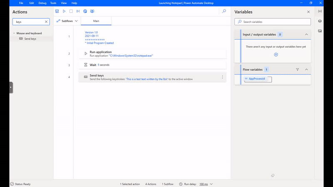Clear variable values with eraser icon
333x187 pixels.
(273, 175)
